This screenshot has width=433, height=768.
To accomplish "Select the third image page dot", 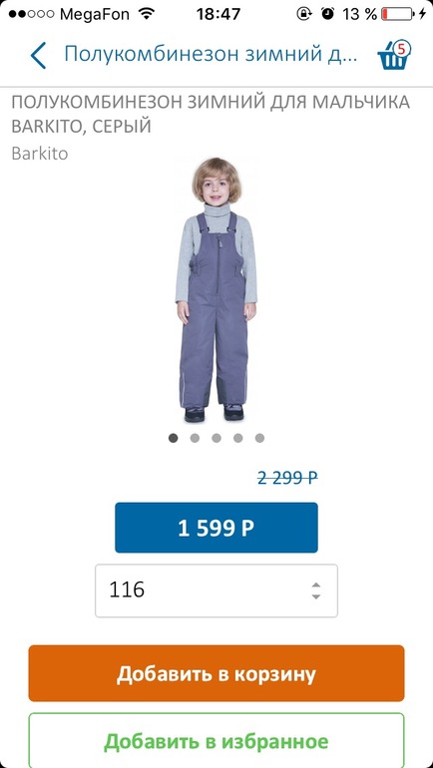I will (x=216, y=438).
